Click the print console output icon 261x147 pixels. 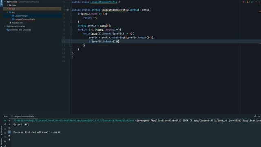tap(9, 136)
